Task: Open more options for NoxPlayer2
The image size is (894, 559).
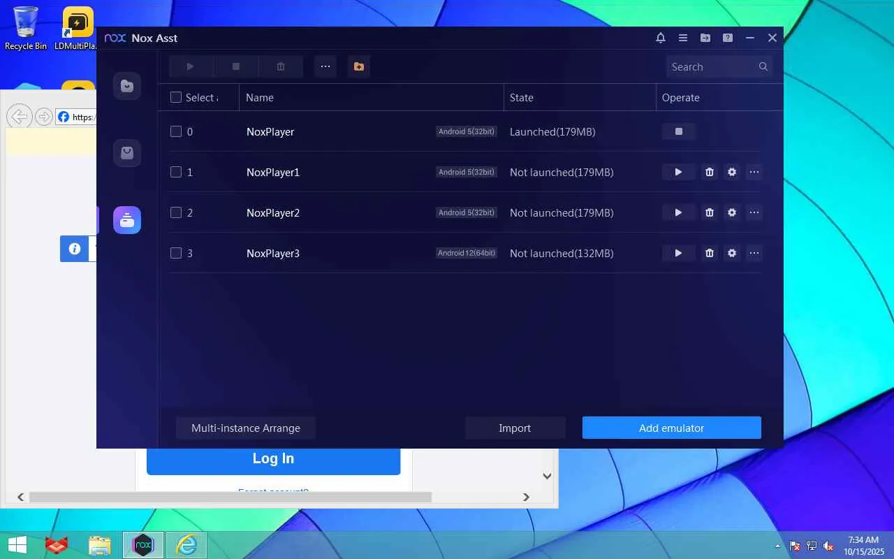Action: coord(754,212)
